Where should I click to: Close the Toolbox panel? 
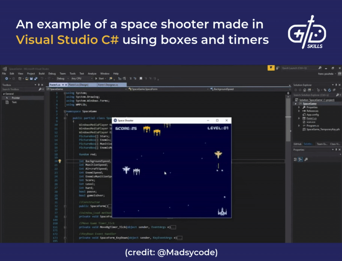point(42,85)
